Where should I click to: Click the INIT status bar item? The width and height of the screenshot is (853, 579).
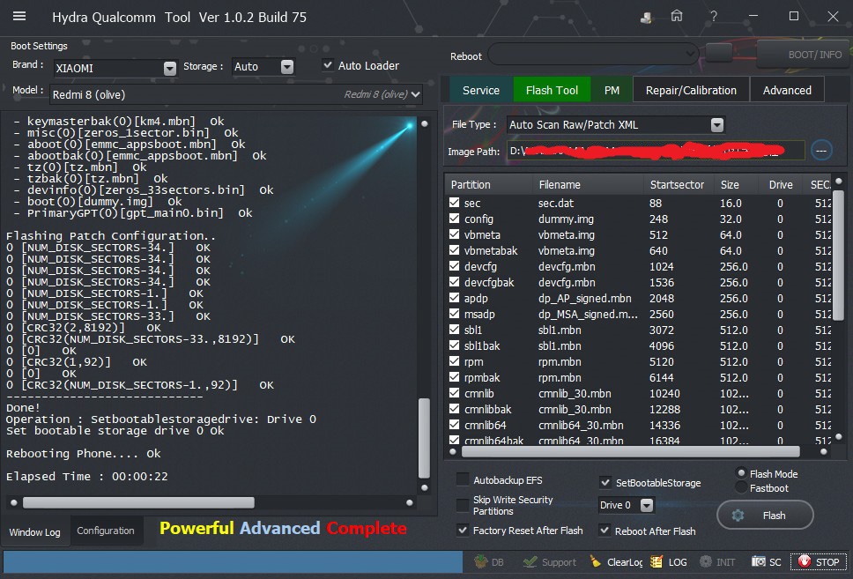717,562
